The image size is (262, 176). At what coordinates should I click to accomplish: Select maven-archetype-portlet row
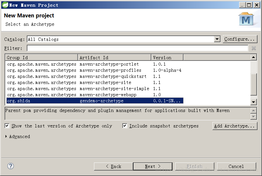[95, 64]
